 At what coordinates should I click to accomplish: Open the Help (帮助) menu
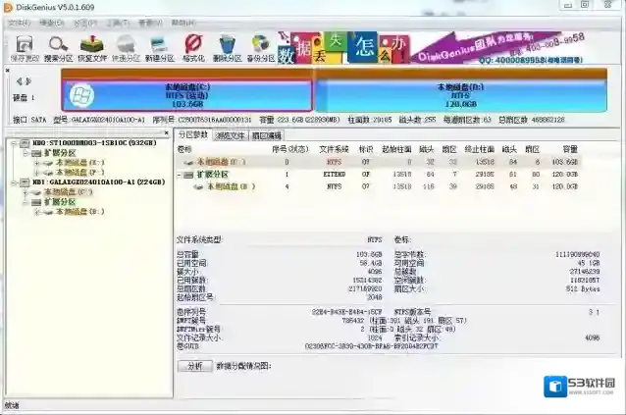[183, 21]
